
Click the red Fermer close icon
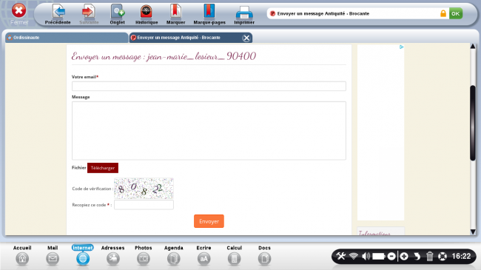tap(18, 11)
